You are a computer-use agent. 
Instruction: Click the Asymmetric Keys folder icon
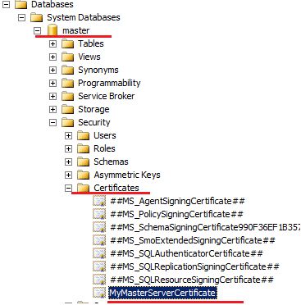[83, 175]
